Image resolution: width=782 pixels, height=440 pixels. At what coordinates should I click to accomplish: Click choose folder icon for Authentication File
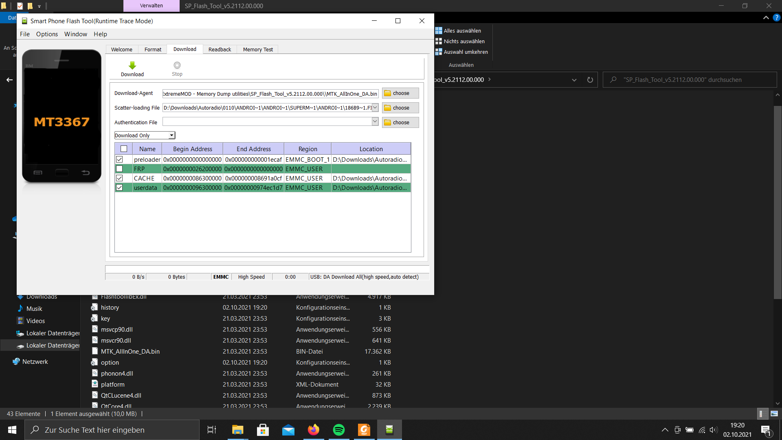pos(388,123)
